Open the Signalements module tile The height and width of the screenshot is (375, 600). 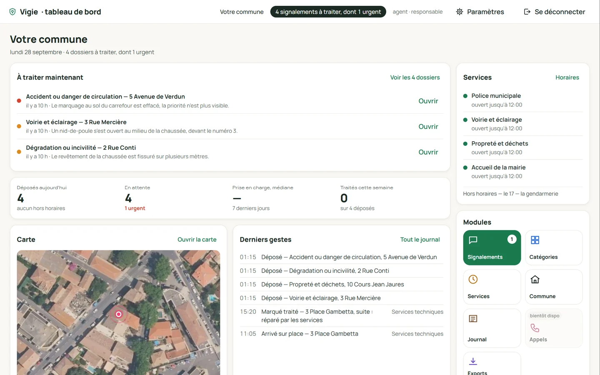pos(492,247)
